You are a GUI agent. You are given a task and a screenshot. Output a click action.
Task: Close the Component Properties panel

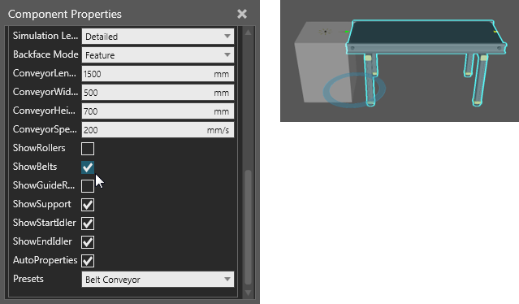[242, 14]
